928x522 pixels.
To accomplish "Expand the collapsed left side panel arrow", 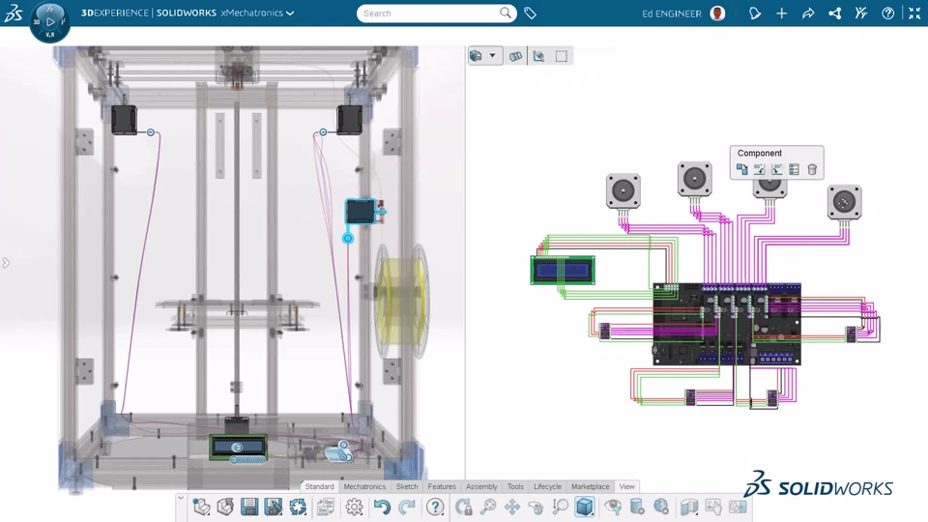I will coord(6,263).
